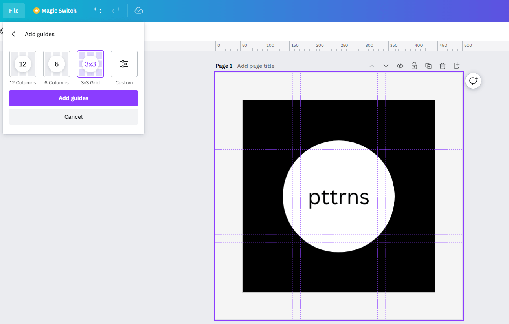Check the cloud save status icon

pos(138,11)
